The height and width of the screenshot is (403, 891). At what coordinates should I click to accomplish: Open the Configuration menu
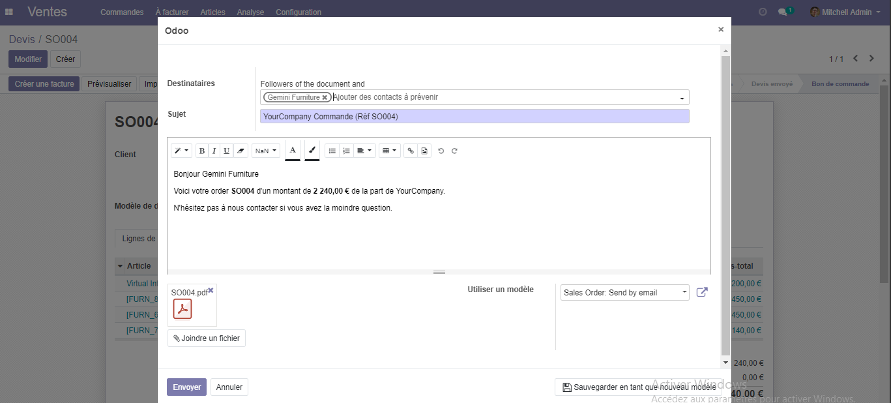[x=298, y=12]
